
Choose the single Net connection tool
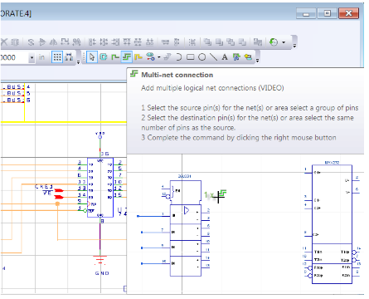[114, 57]
